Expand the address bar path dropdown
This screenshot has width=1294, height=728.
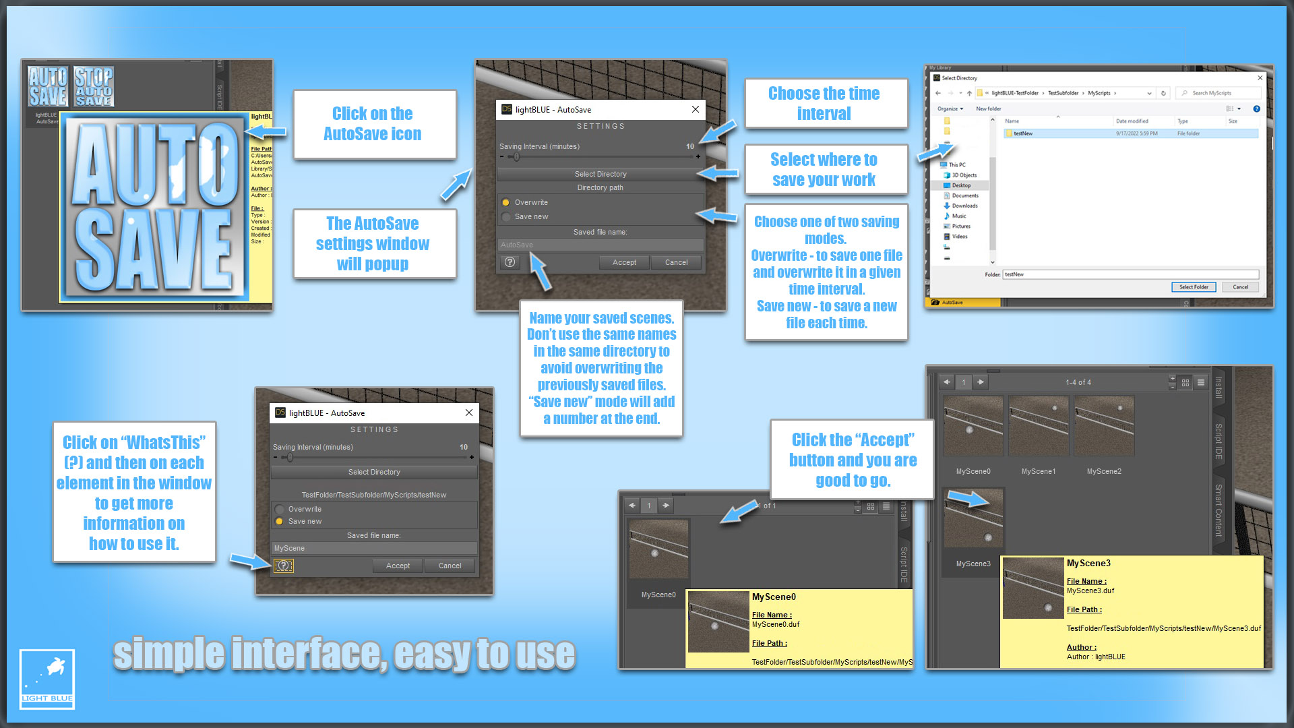coord(1149,93)
